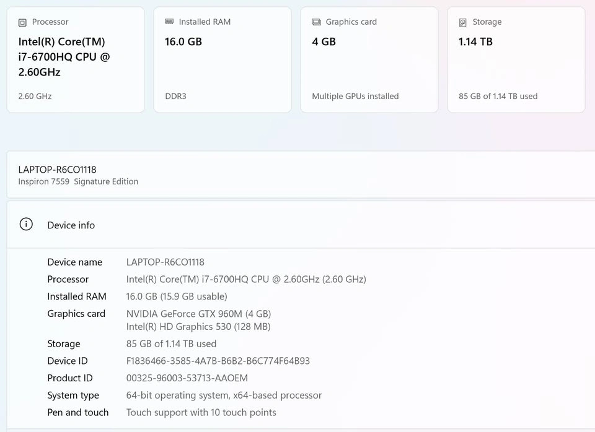Click the "Device ID" row label
Viewport: 595px width, 432px height.
[x=68, y=361]
